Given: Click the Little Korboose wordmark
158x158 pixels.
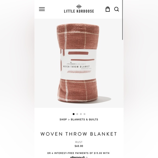Looking at the screenshot, I should (79, 11).
